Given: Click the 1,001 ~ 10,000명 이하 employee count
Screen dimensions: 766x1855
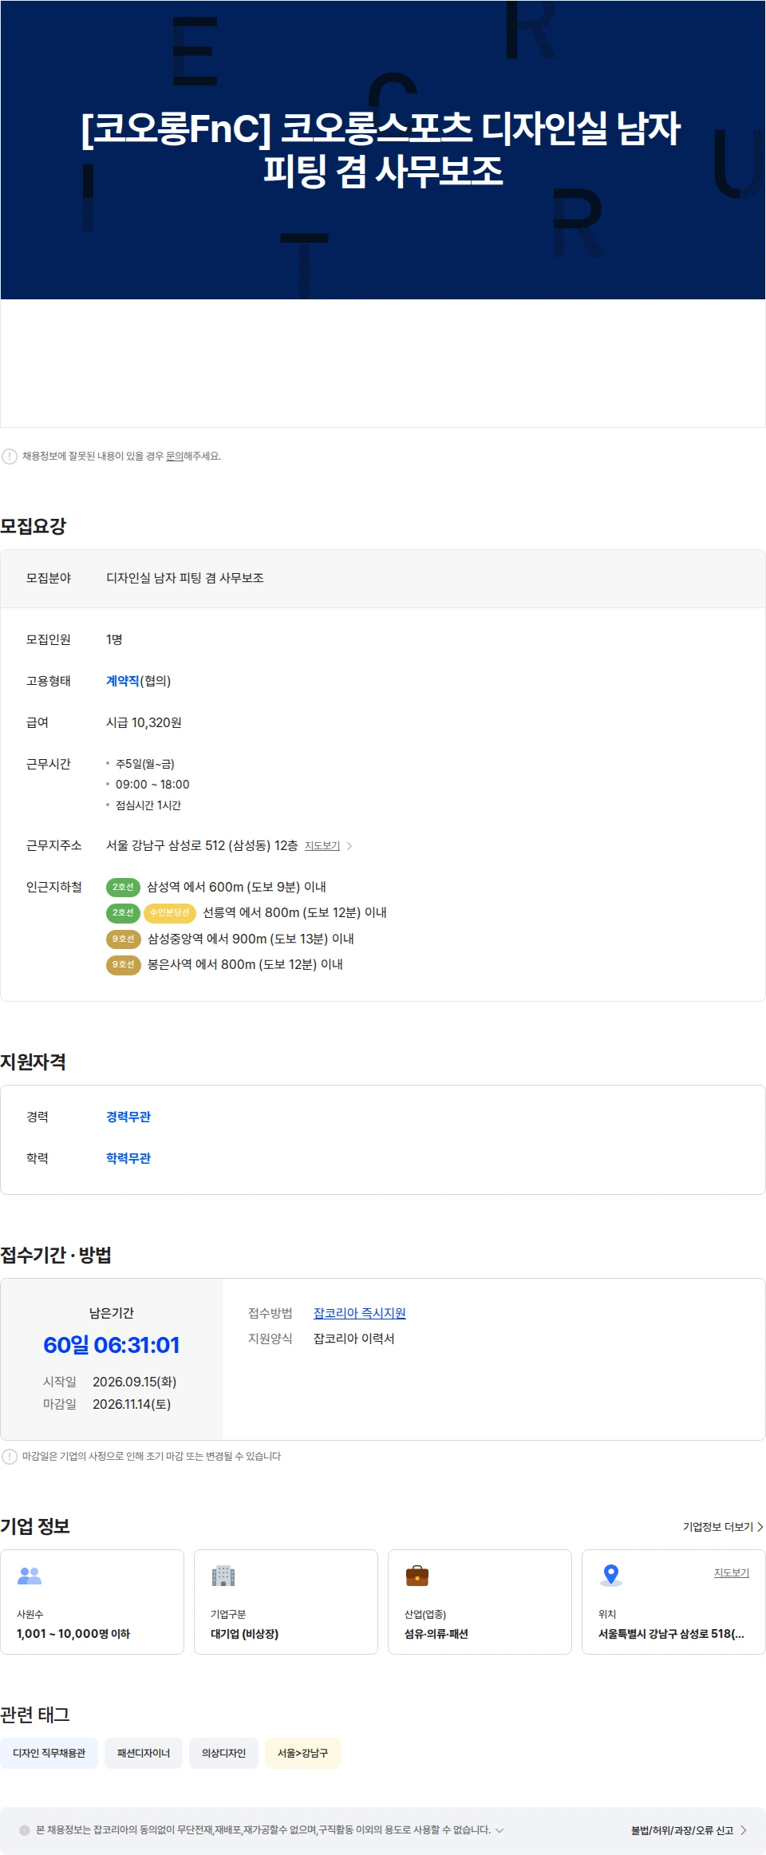Looking at the screenshot, I should click(73, 1634).
